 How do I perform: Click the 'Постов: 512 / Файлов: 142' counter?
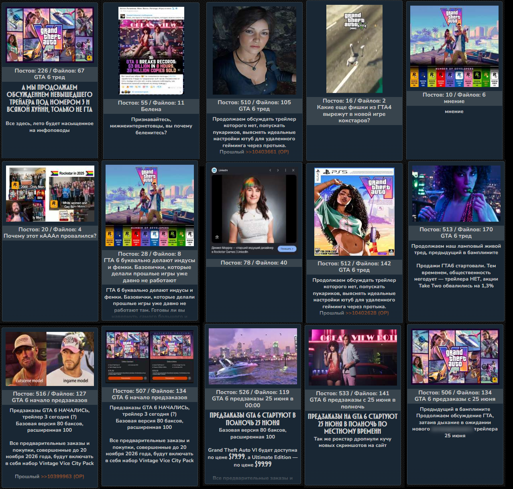click(x=354, y=263)
